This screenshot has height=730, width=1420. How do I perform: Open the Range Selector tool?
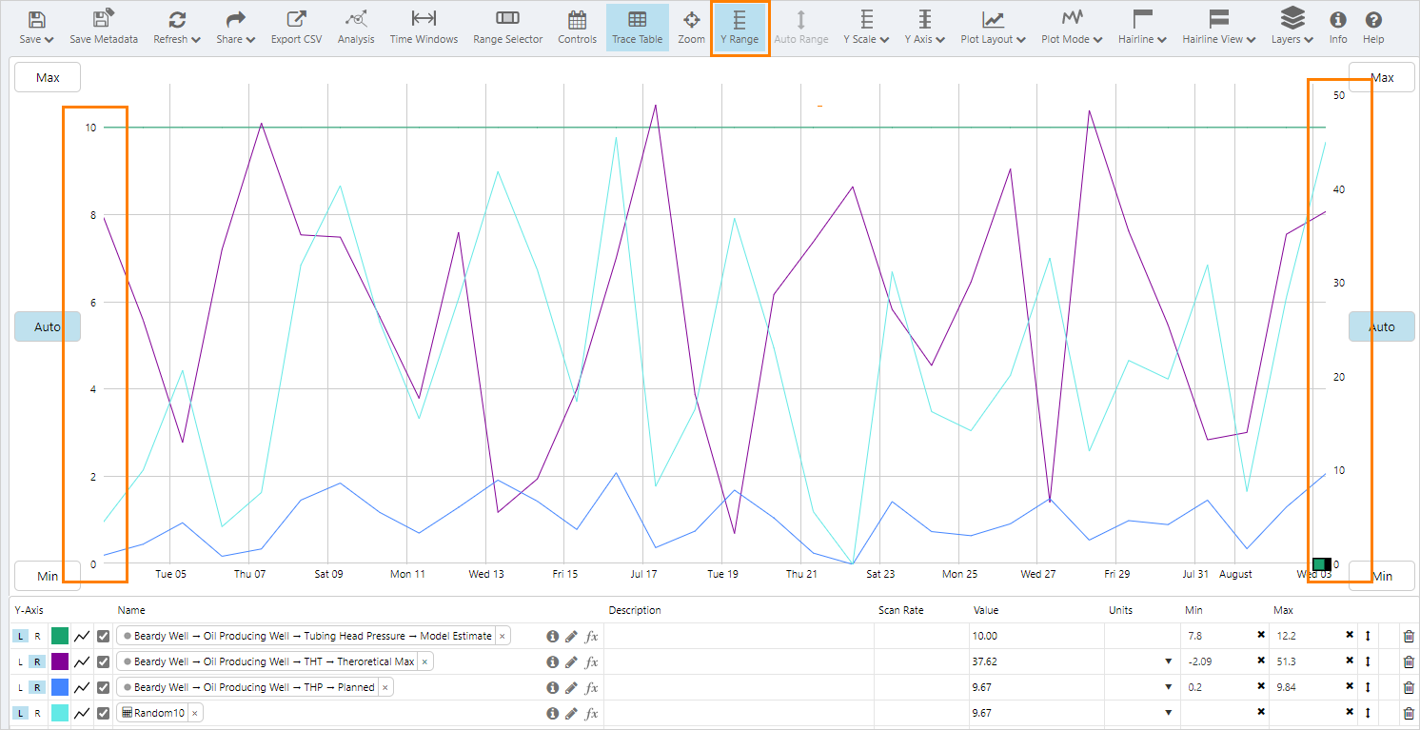[507, 28]
